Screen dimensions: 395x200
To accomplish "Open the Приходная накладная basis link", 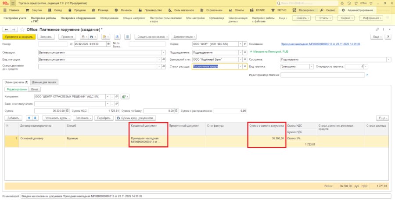I will point(320,44).
